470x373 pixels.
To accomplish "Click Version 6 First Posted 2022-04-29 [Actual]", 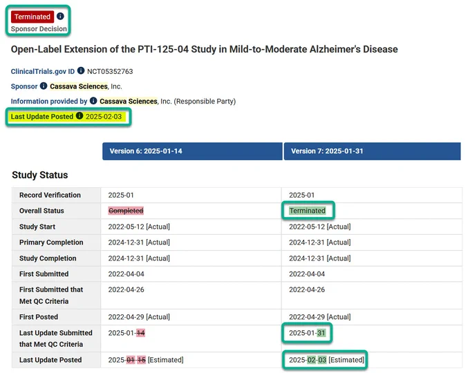I will (x=139, y=317).
